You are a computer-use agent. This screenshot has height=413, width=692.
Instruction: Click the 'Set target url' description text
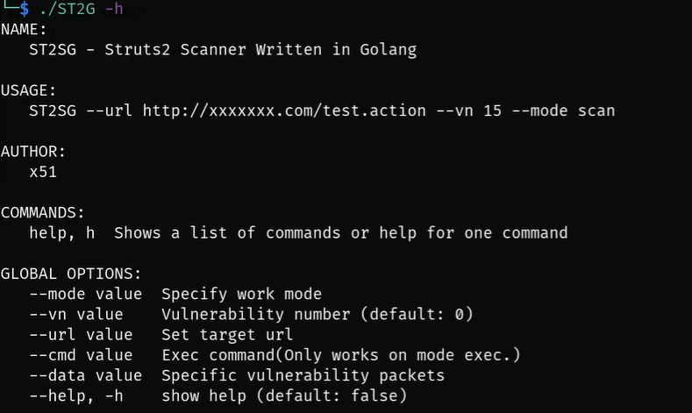(x=227, y=334)
